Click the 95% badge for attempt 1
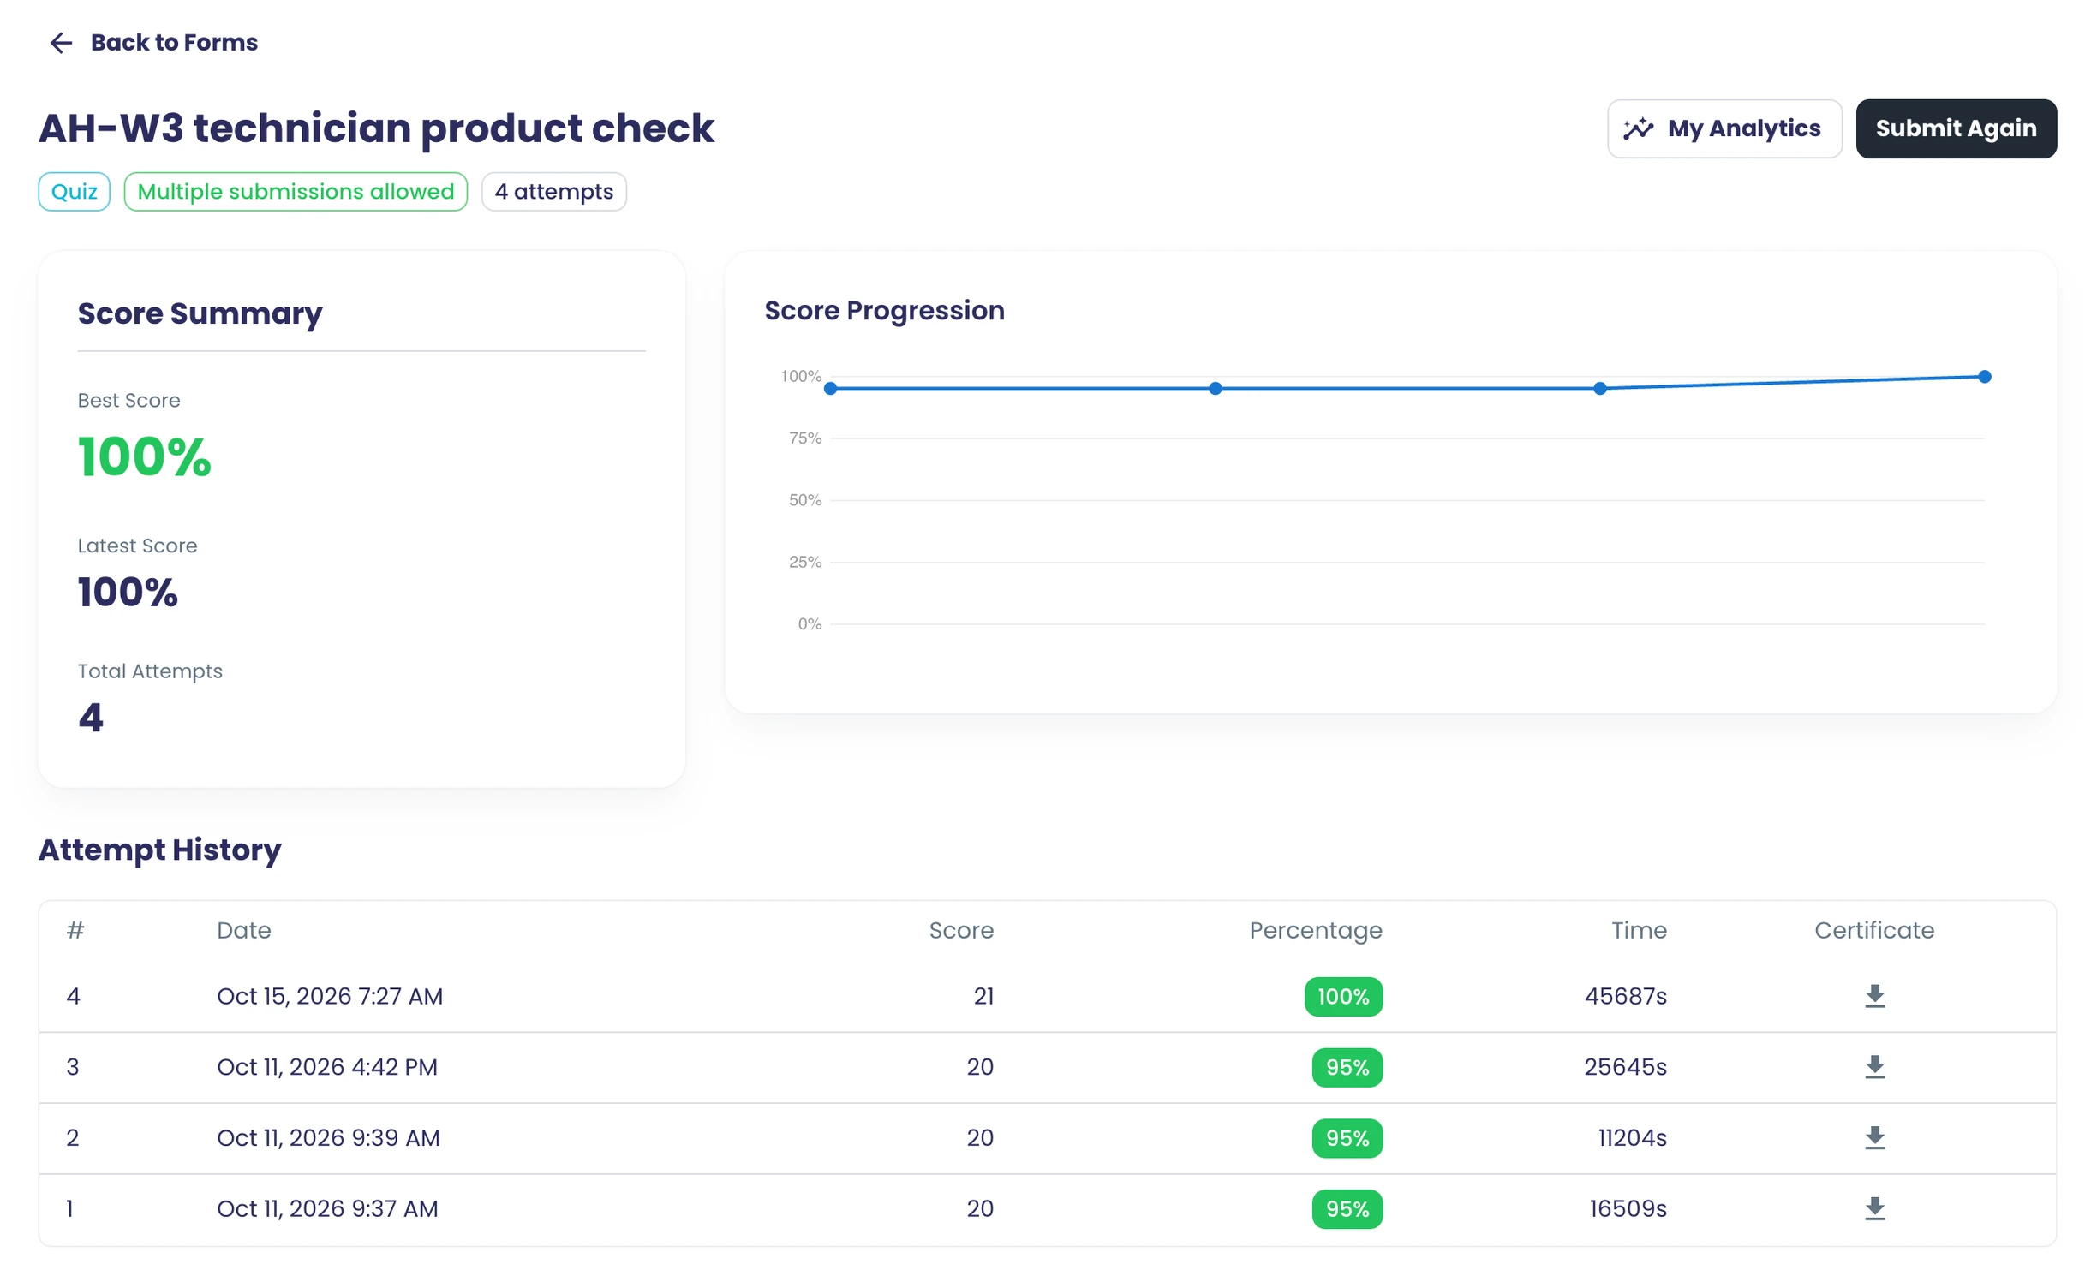The height and width of the screenshot is (1276, 2097). point(1347,1209)
